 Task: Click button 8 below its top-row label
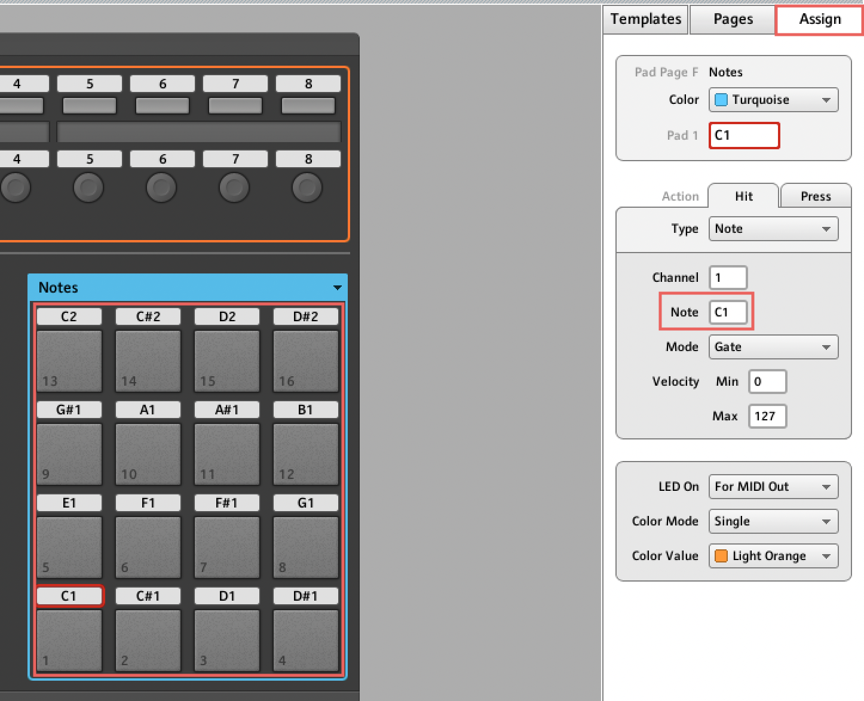308,106
